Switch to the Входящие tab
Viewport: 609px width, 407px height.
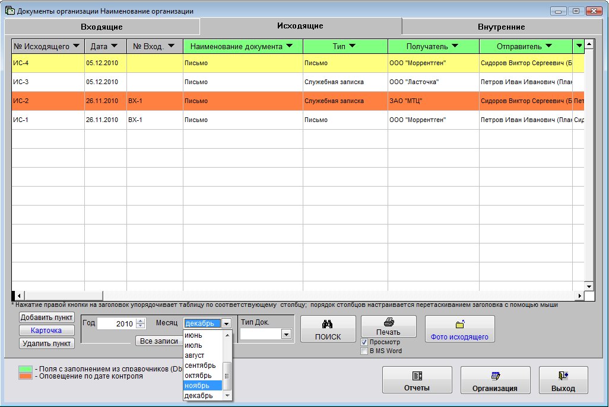pyautogui.click(x=101, y=27)
